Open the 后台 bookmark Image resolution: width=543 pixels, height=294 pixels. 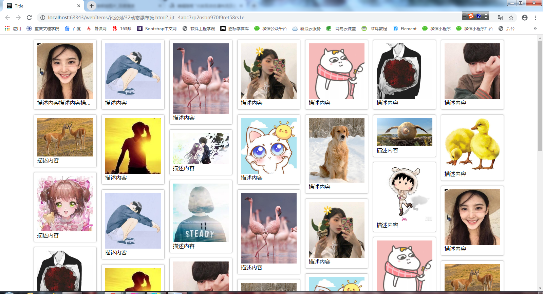(x=506, y=29)
